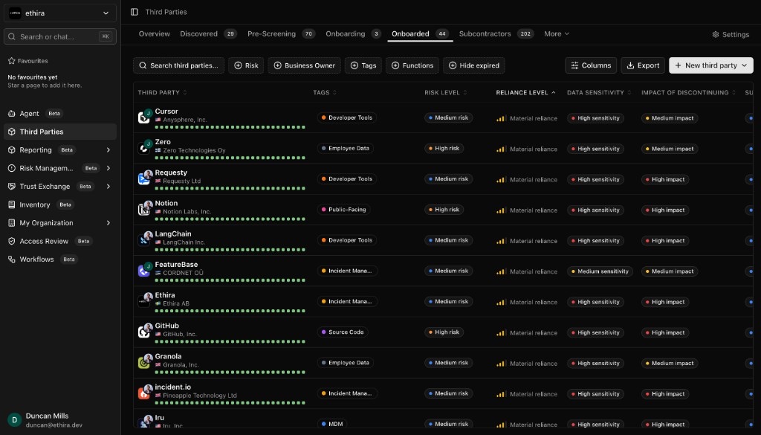Click the Zero vendor logo
This screenshot has height=435, width=761.
pyautogui.click(x=143, y=148)
